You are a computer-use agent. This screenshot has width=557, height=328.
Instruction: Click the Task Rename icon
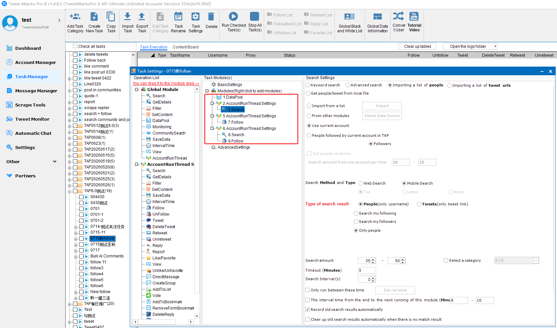(178, 16)
